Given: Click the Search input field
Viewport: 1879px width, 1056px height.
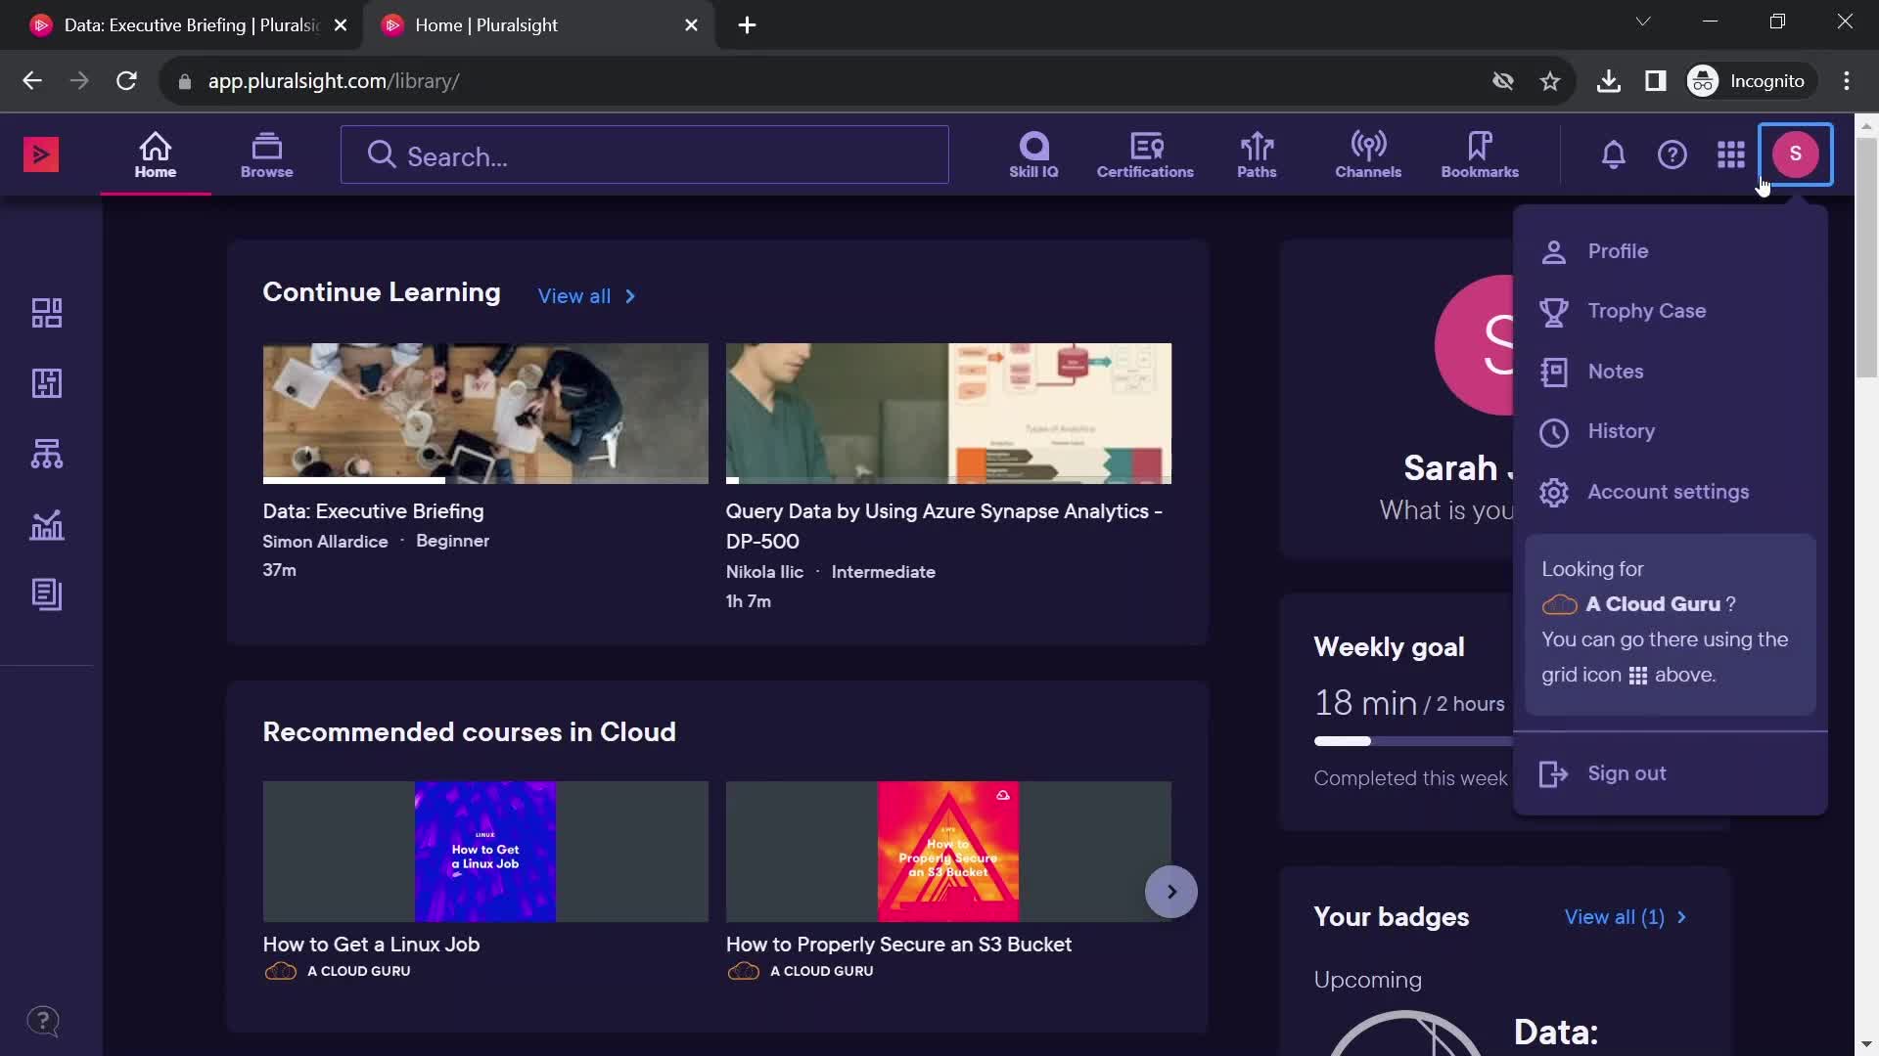Looking at the screenshot, I should tap(645, 155).
